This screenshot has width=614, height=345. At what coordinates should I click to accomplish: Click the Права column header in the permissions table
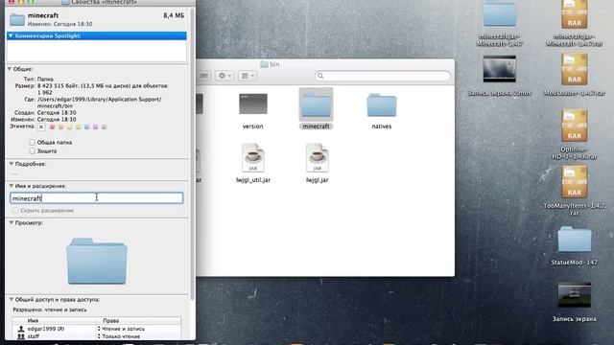pyautogui.click(x=111, y=321)
